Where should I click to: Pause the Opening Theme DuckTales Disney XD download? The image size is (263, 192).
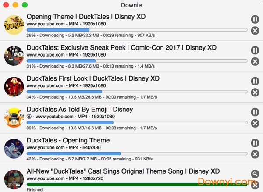click(x=255, y=19)
